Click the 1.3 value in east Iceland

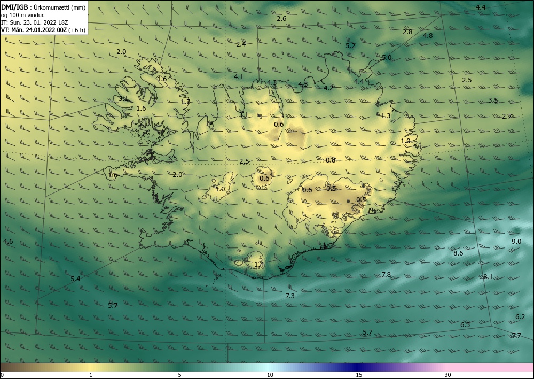coord(386,116)
